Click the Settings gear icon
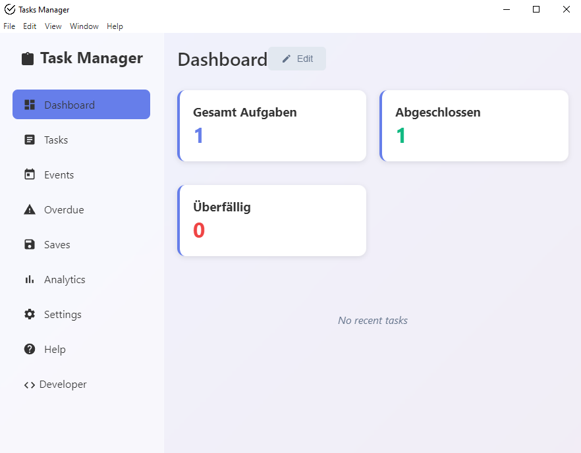The height and width of the screenshot is (453, 581). (30, 314)
